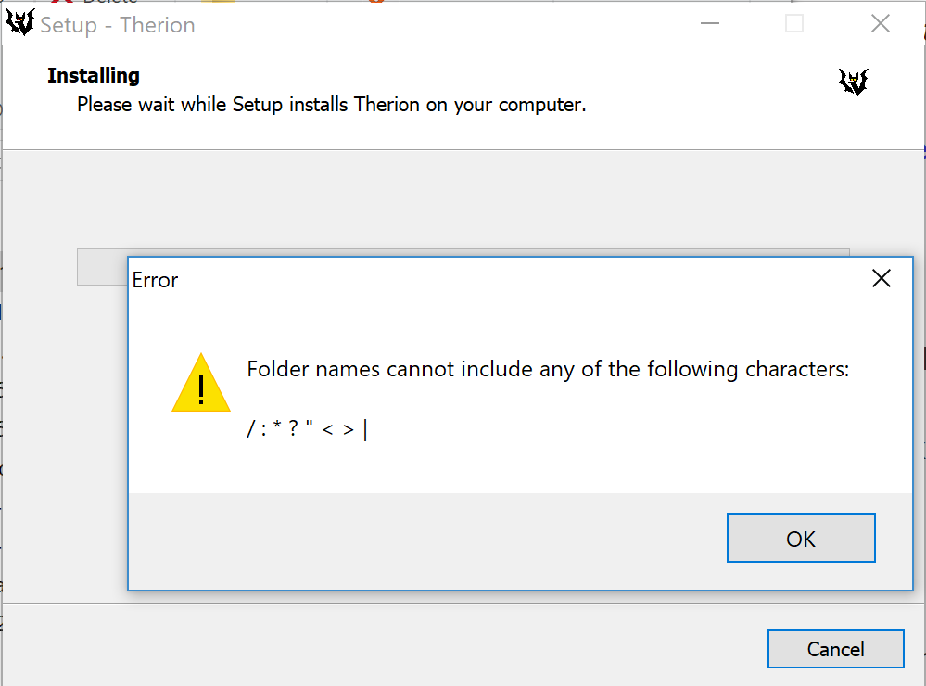Click the greyed-out maximize button
The width and height of the screenshot is (926, 686).
(x=794, y=23)
